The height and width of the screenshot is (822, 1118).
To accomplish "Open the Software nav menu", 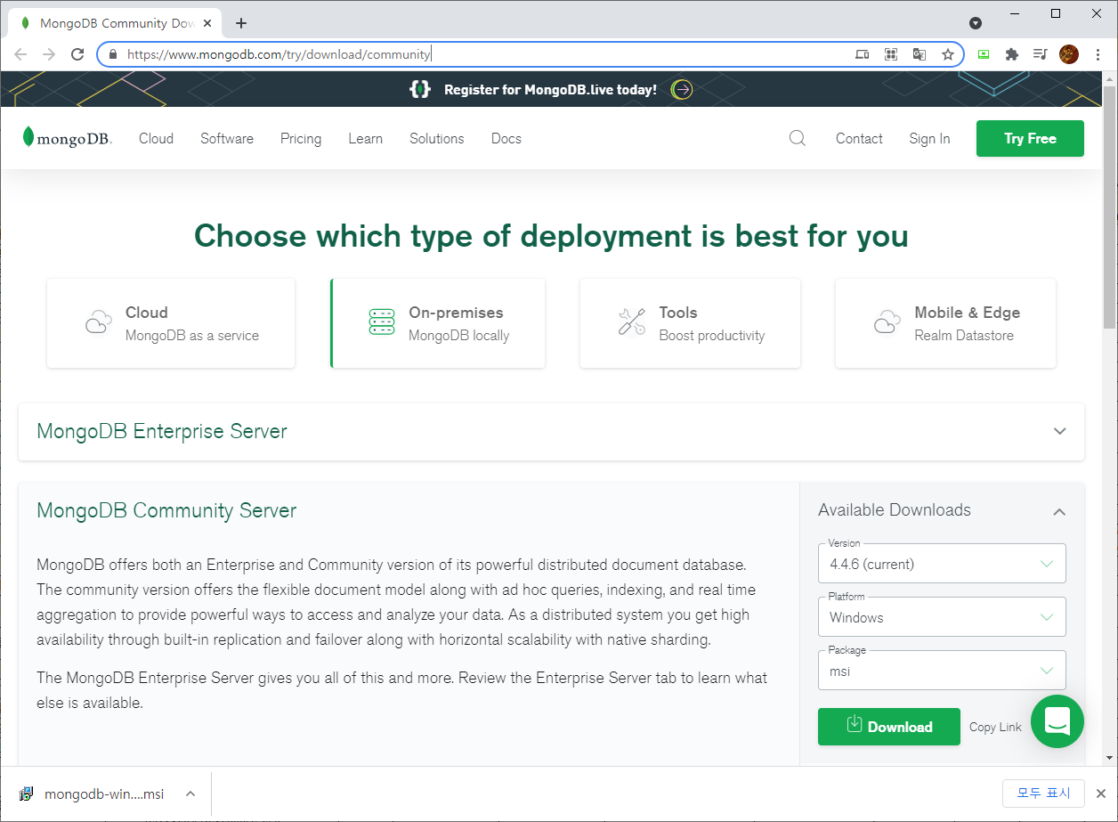I will coord(227,139).
